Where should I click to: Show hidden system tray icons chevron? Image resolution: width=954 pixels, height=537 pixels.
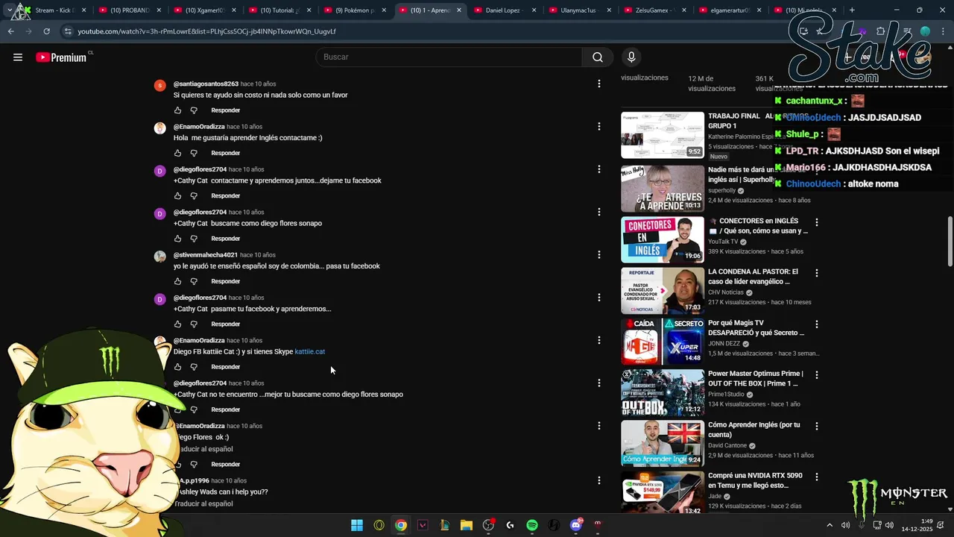click(x=830, y=525)
